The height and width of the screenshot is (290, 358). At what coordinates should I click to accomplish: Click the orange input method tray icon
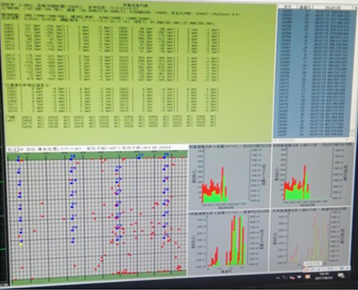click(307, 277)
